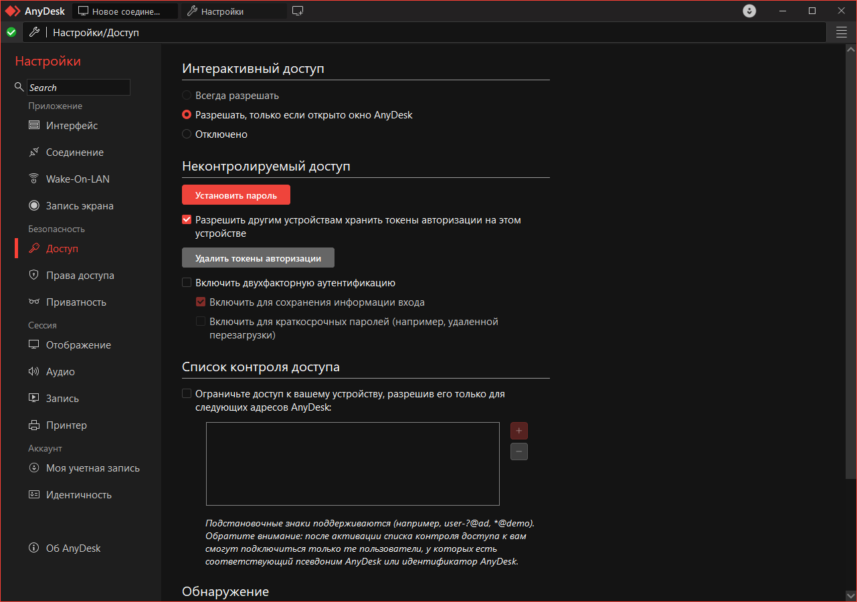Click the red Настройки sidebar title

pos(48,61)
